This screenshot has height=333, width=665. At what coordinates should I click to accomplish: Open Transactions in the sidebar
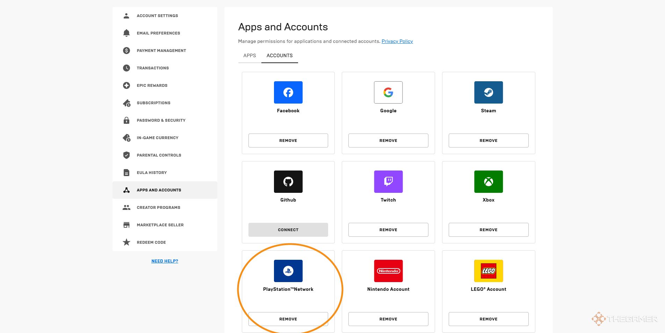(x=165, y=68)
